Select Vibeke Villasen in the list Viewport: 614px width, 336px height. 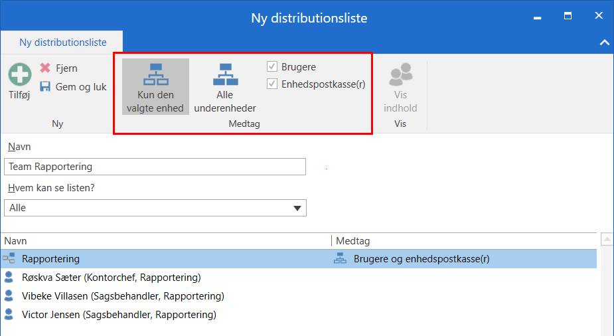[123, 296]
